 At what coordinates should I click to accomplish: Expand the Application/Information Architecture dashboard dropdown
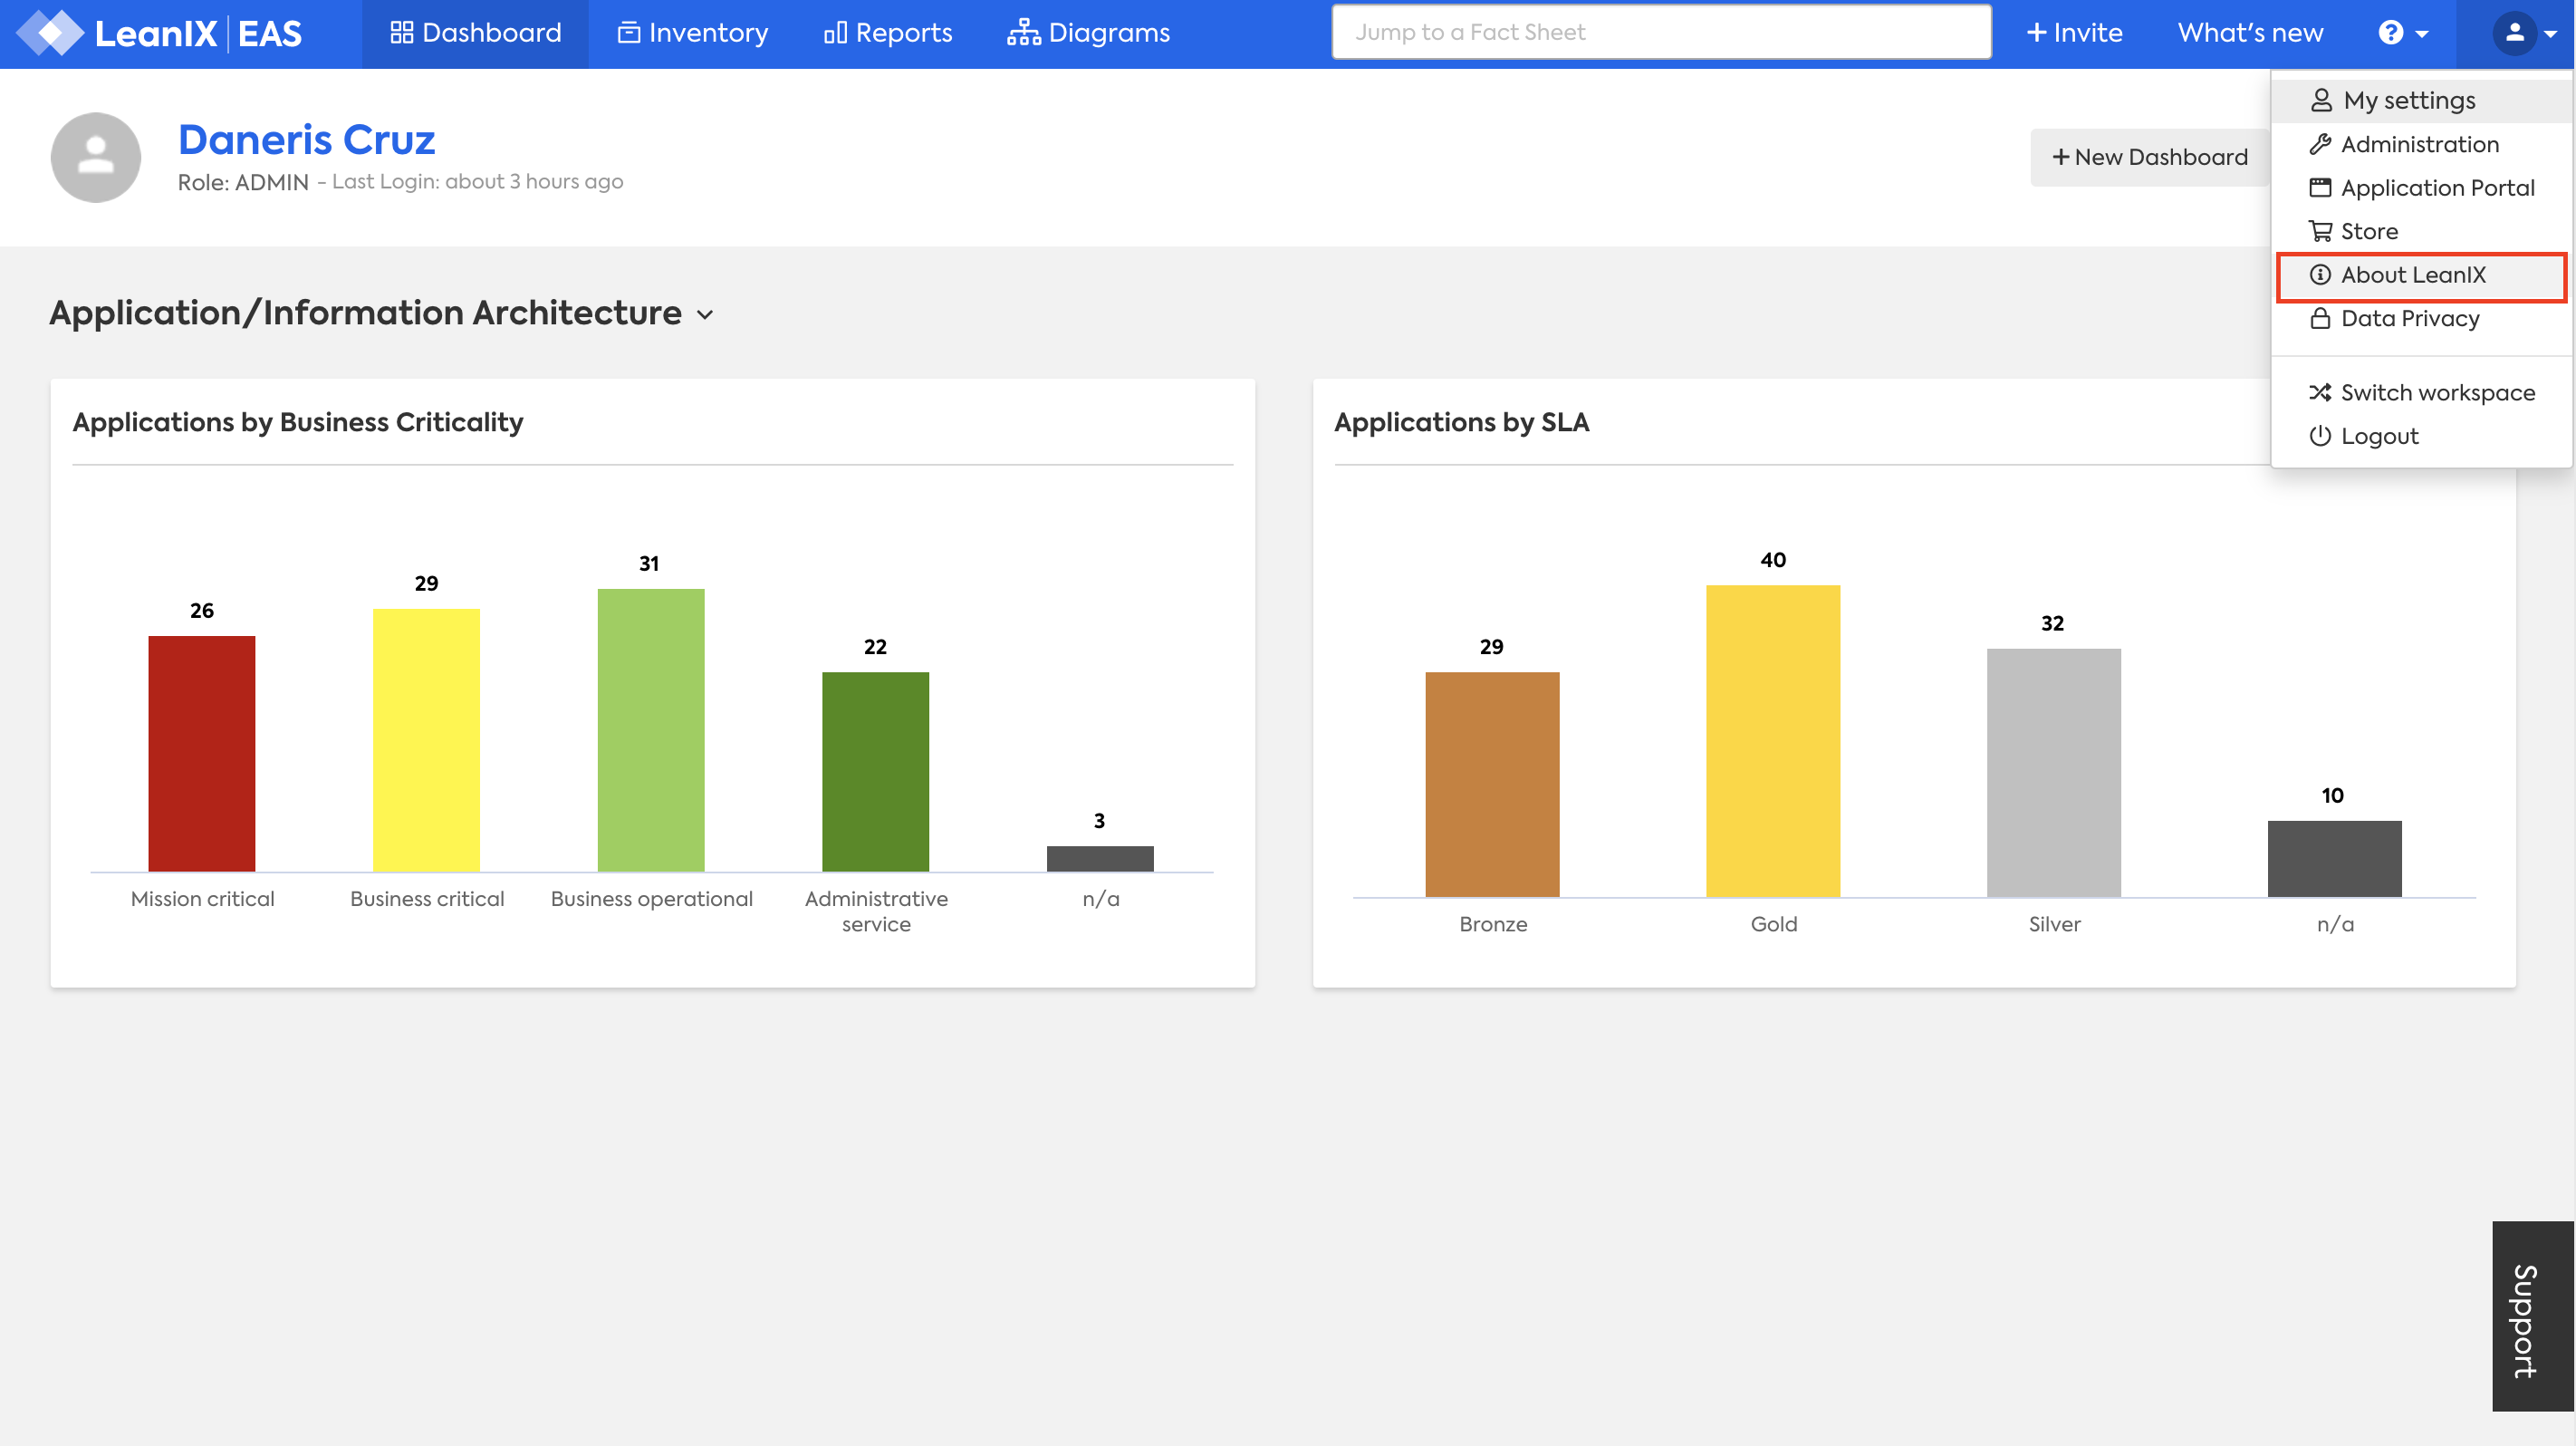pyautogui.click(x=705, y=315)
